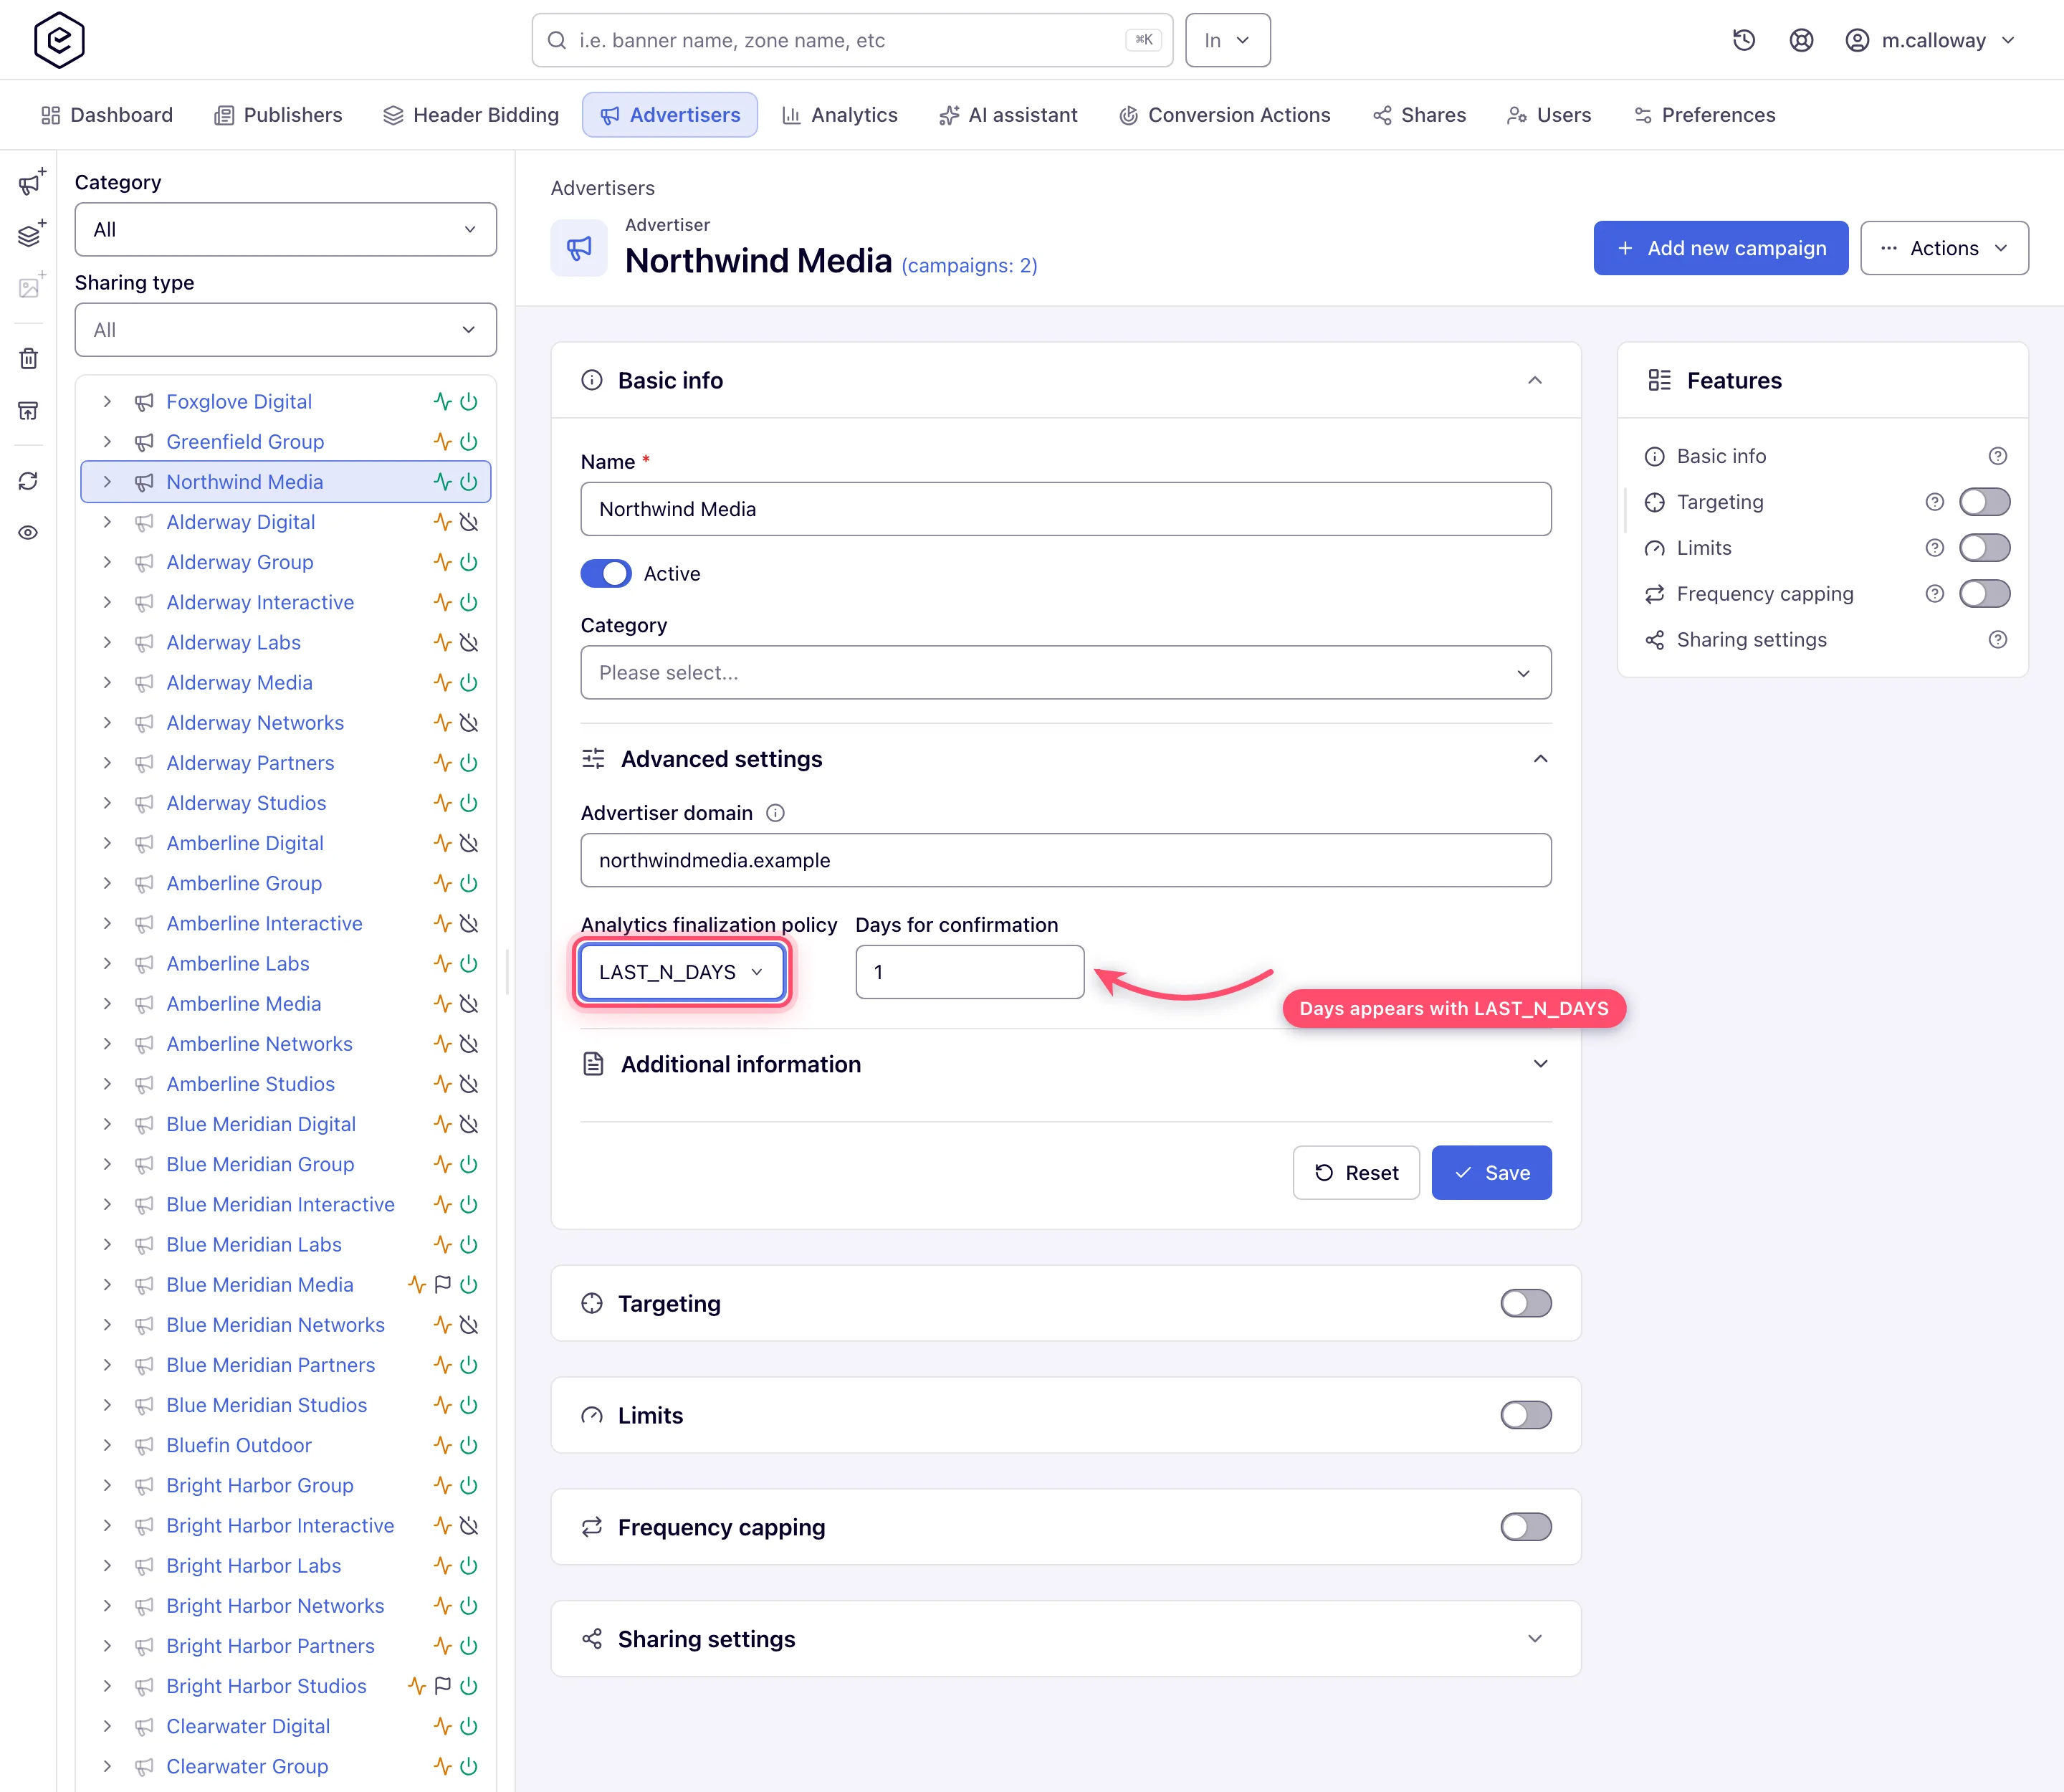This screenshot has height=1792, width=2064.
Task: Select the Clearwater Digital tree row
Action: tap(286, 1726)
